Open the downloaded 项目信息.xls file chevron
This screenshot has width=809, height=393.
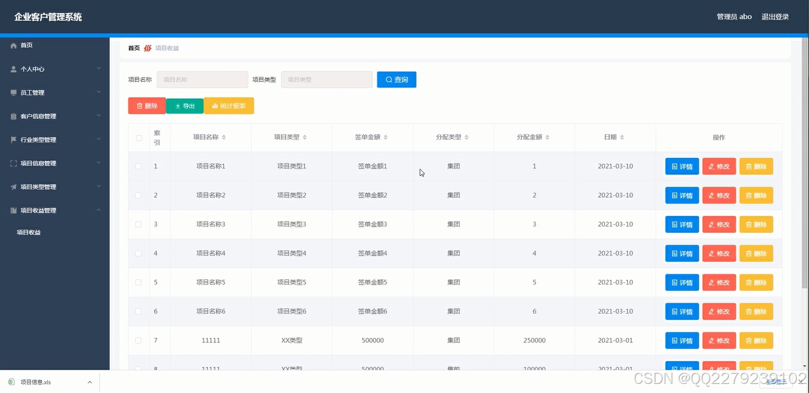(89, 382)
